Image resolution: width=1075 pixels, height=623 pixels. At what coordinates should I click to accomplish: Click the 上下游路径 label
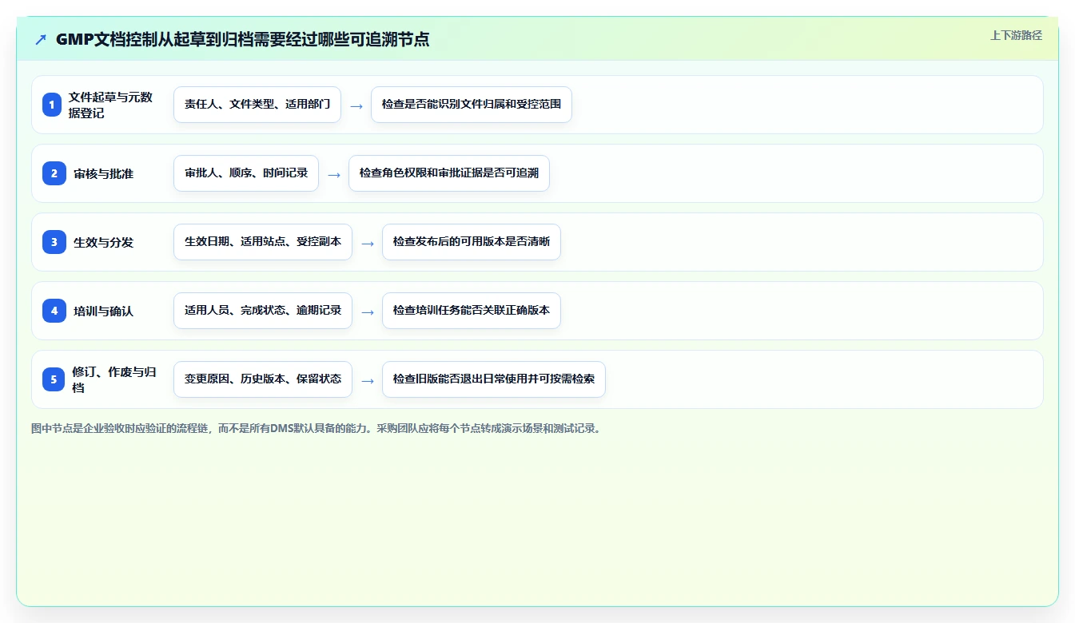pyautogui.click(x=1016, y=35)
